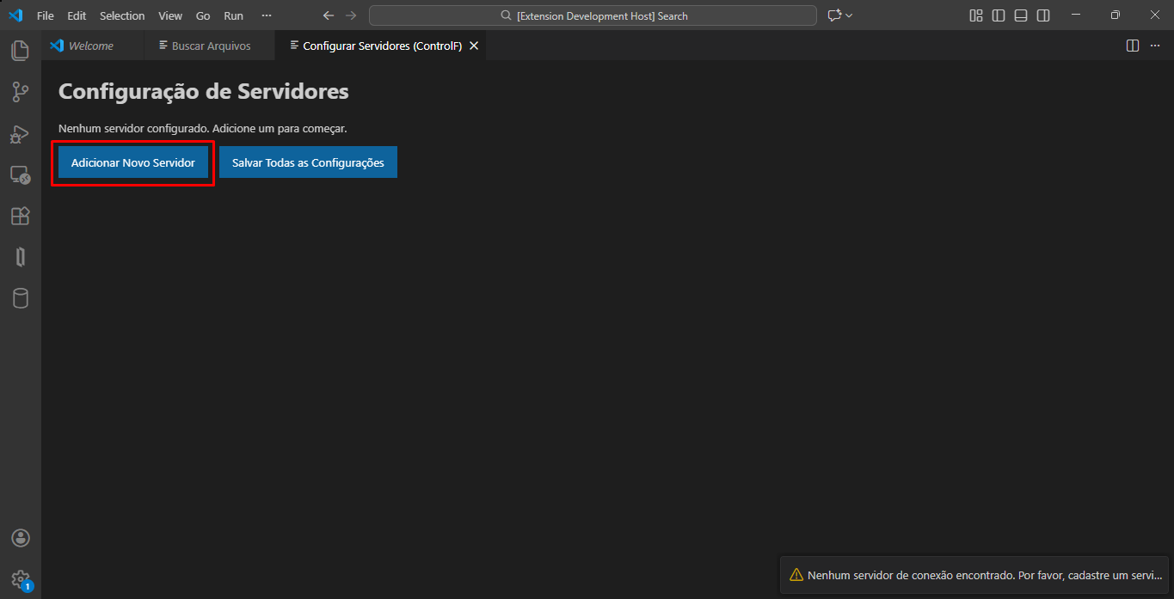Open the Accounts menu icon
This screenshot has height=599, width=1174.
[x=20, y=538]
